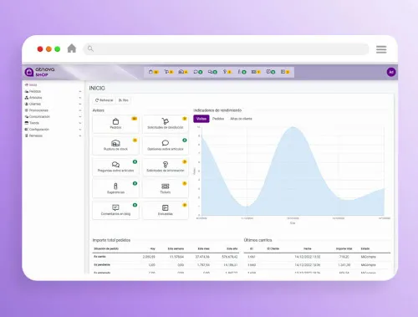
Task: Click the browser home icon
Action: pyautogui.click(x=72, y=49)
